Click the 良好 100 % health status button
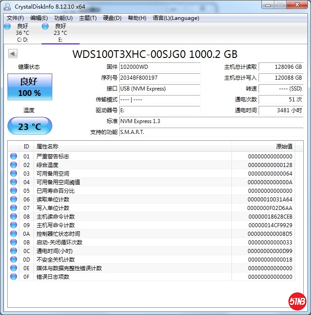This screenshot has height=315, width=311. (30, 87)
